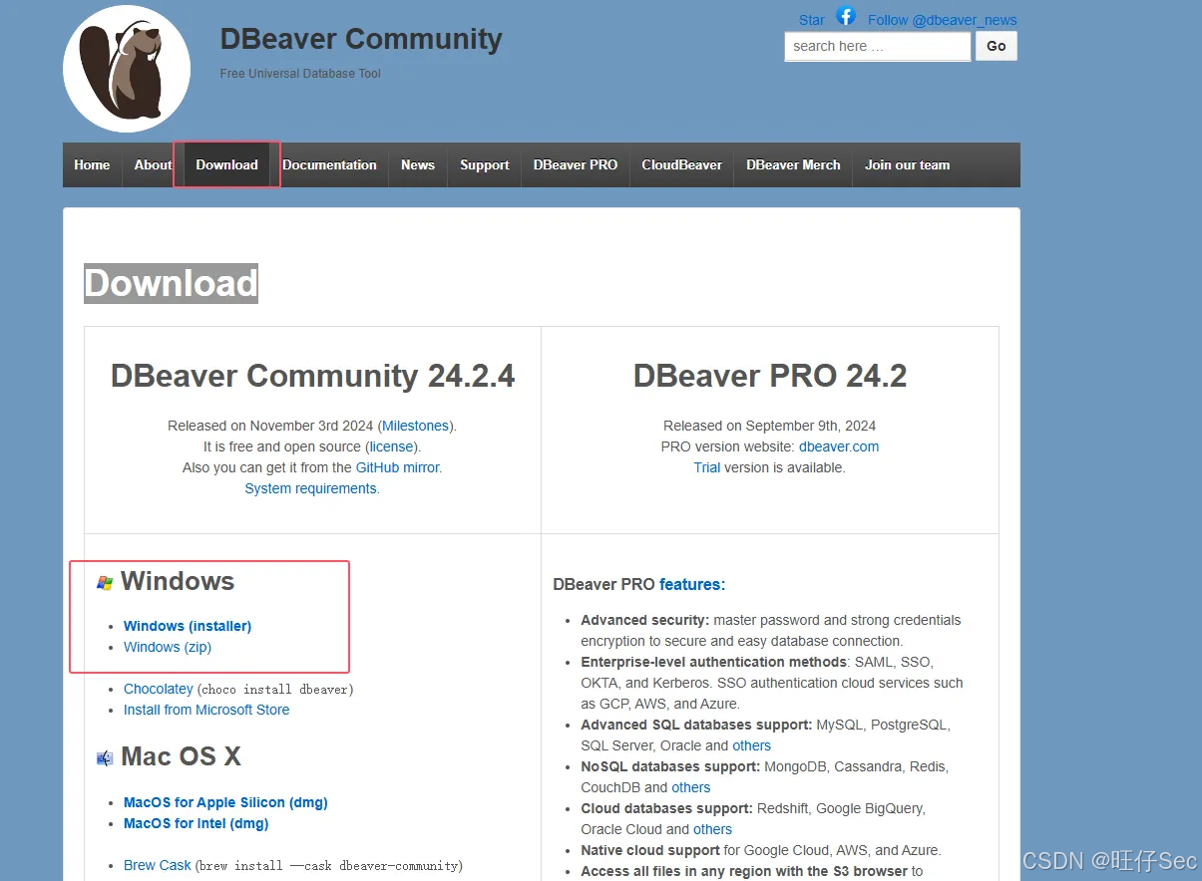Click 'others' link after Oracle Cloud
Image resolution: width=1202 pixels, height=881 pixels.
pos(713,829)
